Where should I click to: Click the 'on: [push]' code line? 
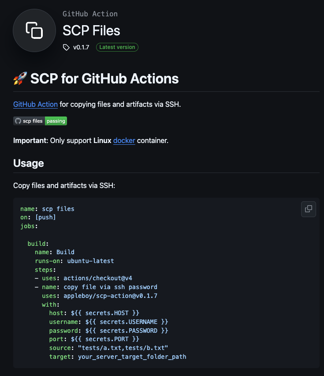click(x=38, y=217)
